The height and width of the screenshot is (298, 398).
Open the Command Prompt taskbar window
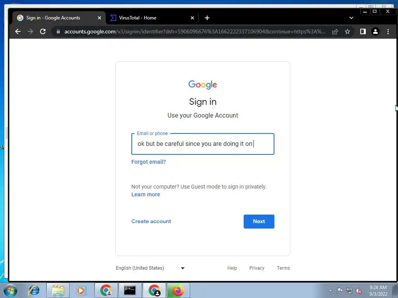[130, 290]
